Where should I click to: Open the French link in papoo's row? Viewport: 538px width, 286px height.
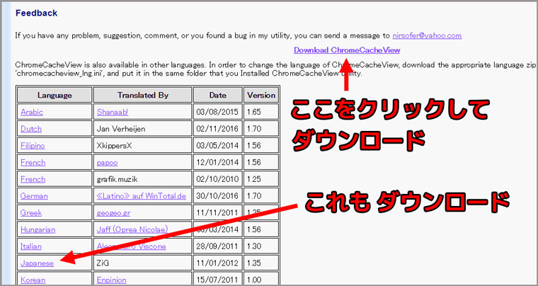(x=33, y=162)
